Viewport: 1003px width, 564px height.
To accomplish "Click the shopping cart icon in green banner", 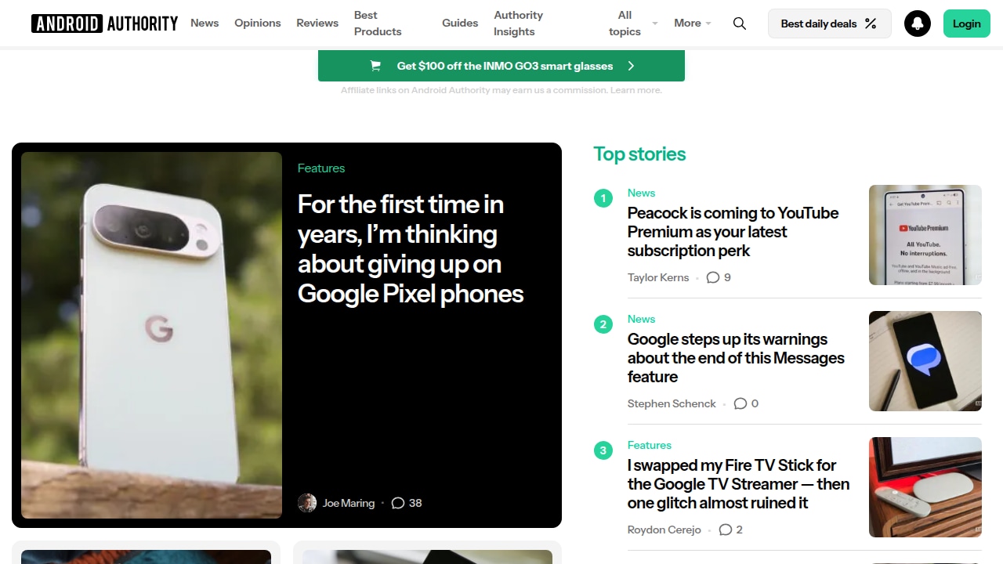I will pyautogui.click(x=375, y=66).
